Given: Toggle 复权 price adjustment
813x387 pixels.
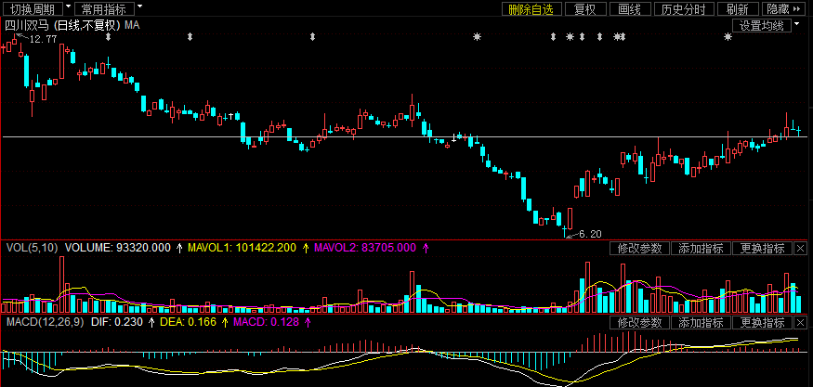Looking at the screenshot, I should [584, 9].
